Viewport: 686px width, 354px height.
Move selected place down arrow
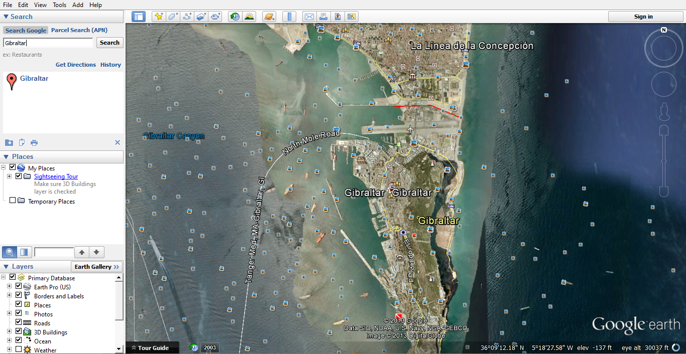tap(96, 252)
